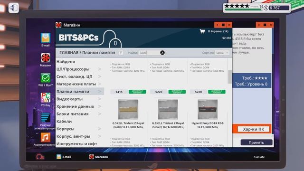Click the Принять button in email window
The width and height of the screenshot is (304, 171).
tap(256, 142)
